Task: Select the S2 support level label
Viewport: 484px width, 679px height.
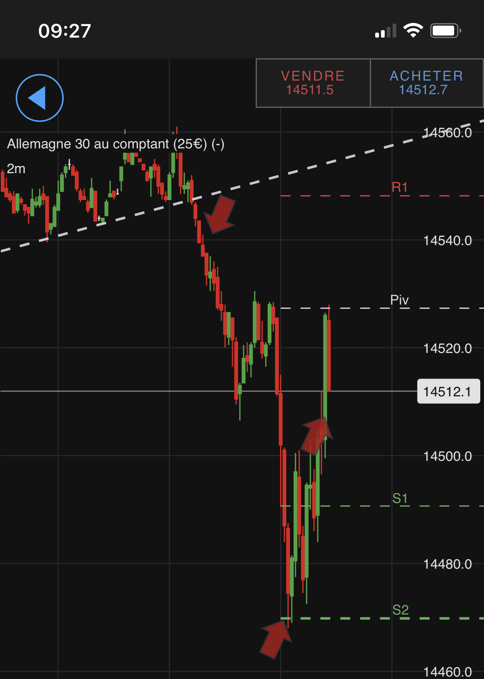Action: [400, 610]
